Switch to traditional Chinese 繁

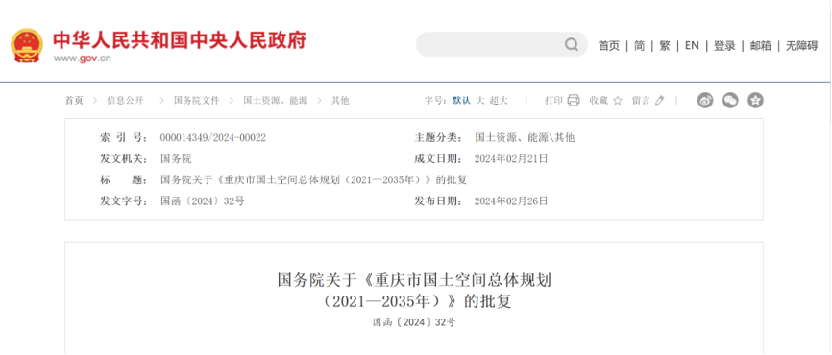665,46
